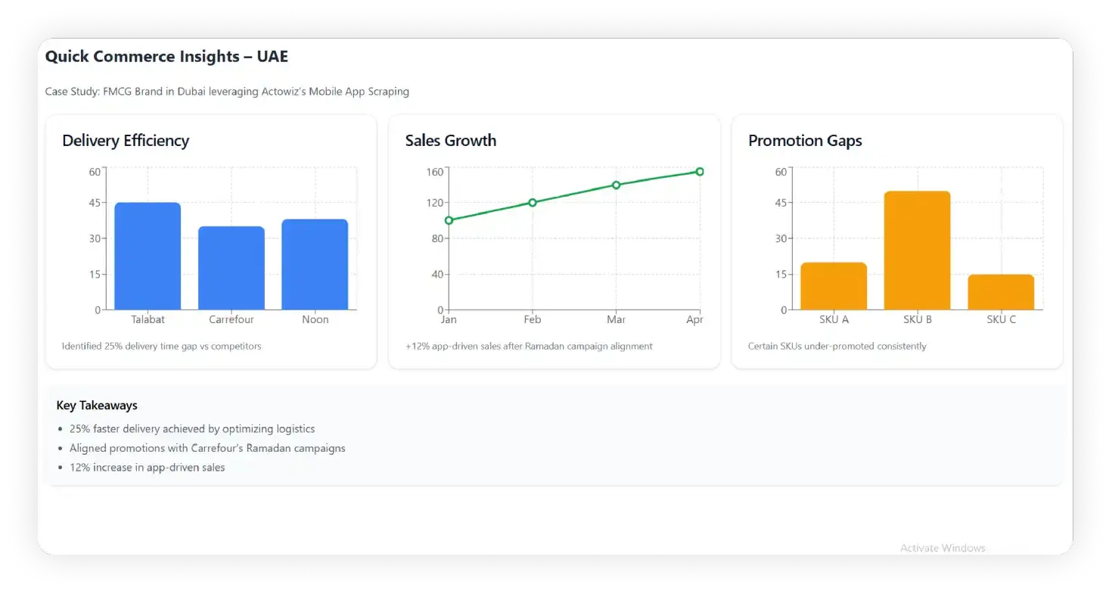The image size is (1112, 594).
Task: Click the 25% faster delivery bullet point
Action: point(192,429)
